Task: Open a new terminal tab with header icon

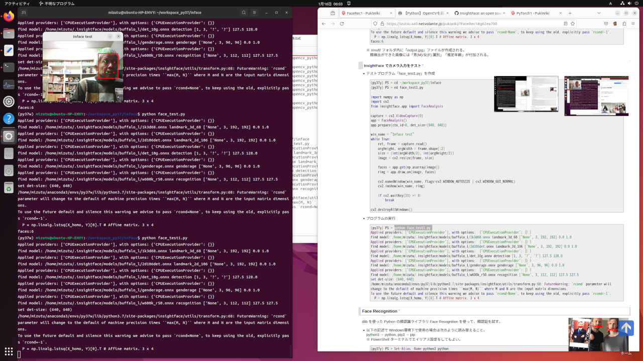Action: (24, 13)
